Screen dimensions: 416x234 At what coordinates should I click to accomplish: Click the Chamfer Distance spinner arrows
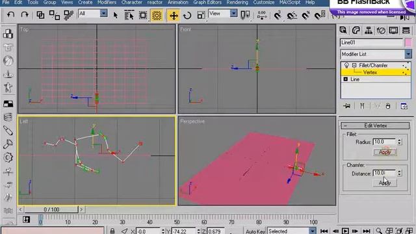pyautogui.click(x=399, y=173)
